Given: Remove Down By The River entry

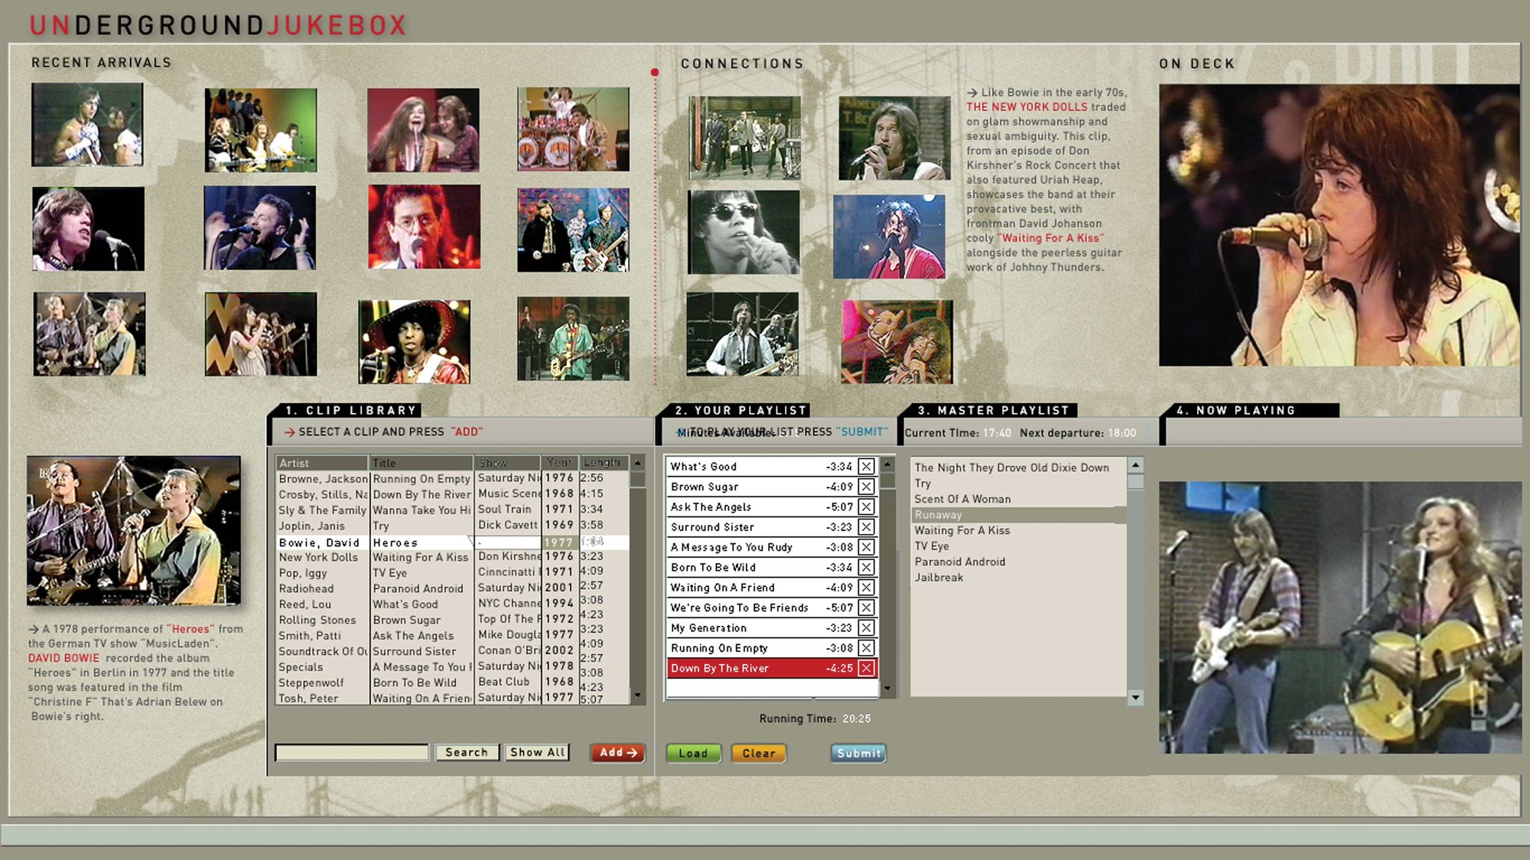Looking at the screenshot, I should click(x=866, y=668).
